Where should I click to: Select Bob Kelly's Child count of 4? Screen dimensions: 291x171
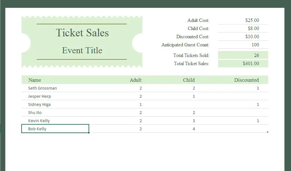(x=194, y=129)
